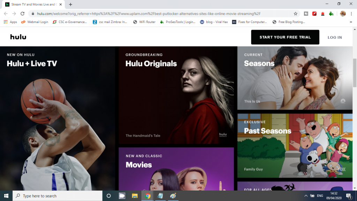The width and height of the screenshot is (357, 201).
Task: Open the notification center icon
Action: pyautogui.click(x=349, y=196)
